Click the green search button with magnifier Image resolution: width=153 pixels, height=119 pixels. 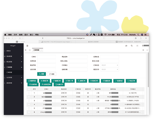click(x=41, y=74)
